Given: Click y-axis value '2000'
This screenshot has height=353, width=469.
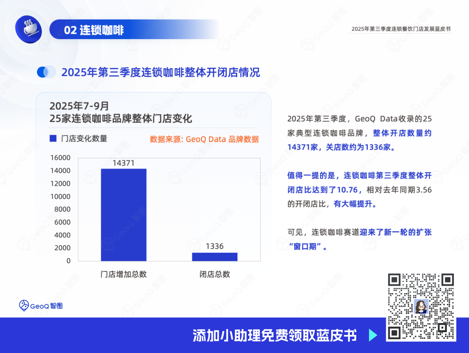Looking at the screenshot, I should tap(63, 247).
